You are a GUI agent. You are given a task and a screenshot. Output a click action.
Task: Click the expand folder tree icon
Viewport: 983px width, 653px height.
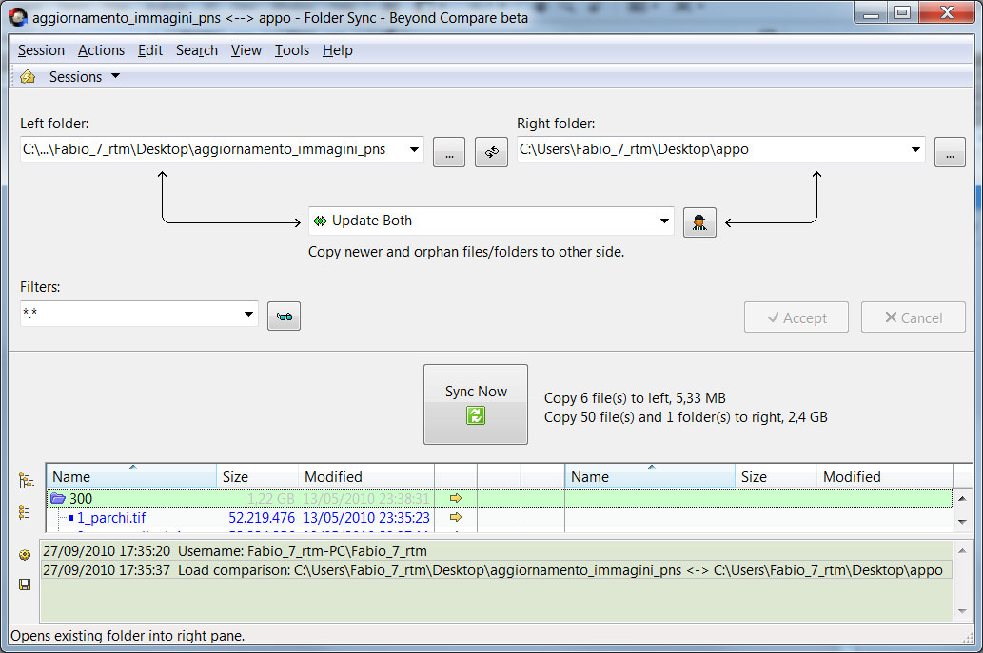point(26,481)
